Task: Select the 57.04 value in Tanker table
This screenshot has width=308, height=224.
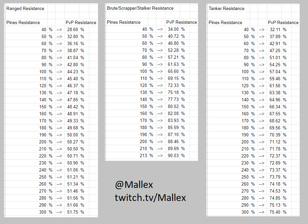Action: [275, 72]
